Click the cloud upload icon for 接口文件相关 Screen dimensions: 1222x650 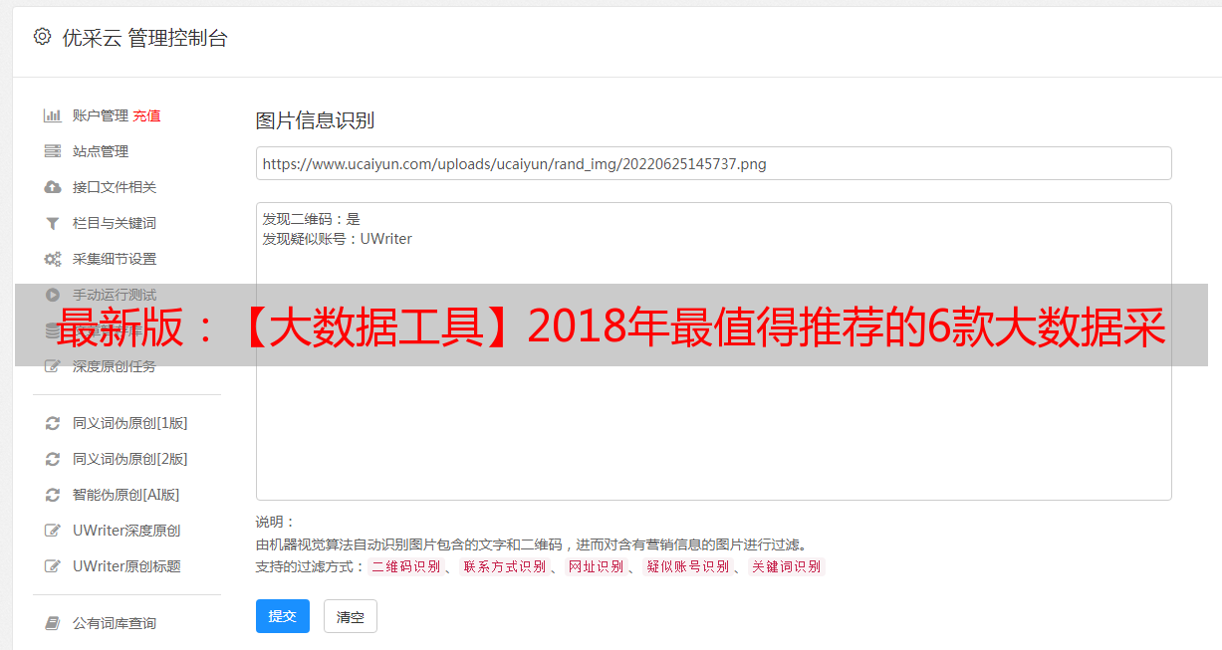(x=53, y=187)
